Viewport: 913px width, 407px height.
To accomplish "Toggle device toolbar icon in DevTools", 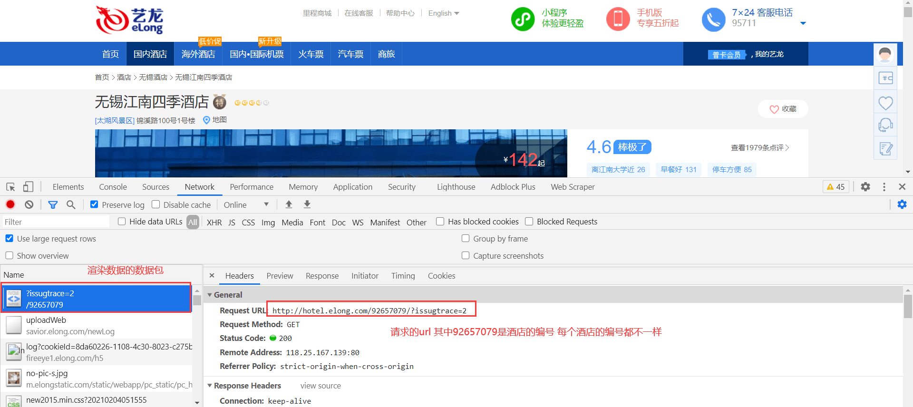I will [28, 187].
